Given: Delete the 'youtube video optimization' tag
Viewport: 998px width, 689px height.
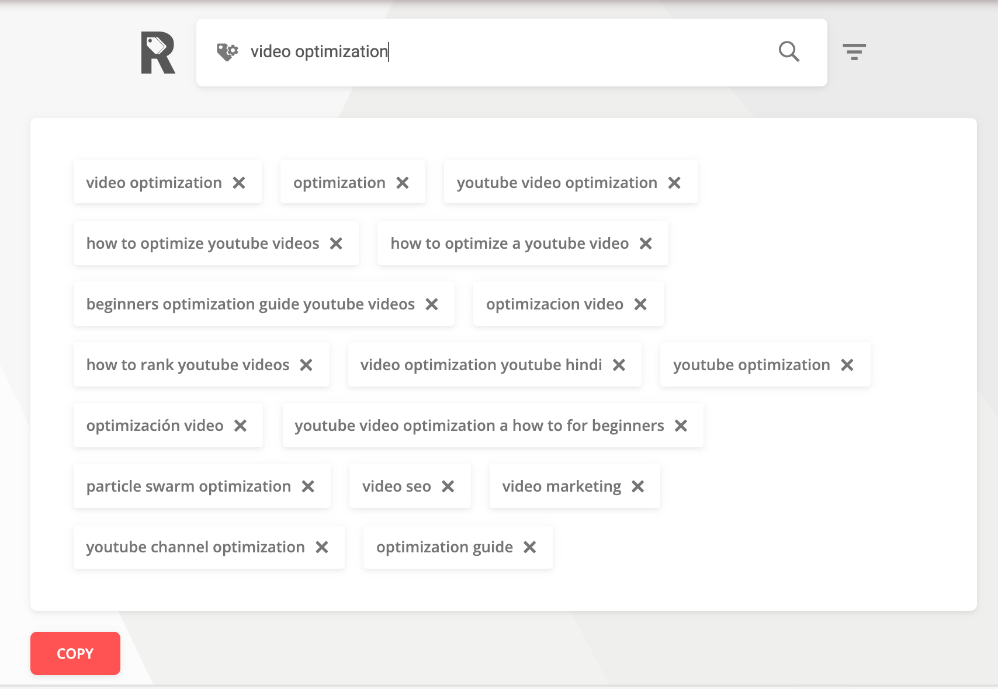Looking at the screenshot, I should pyautogui.click(x=675, y=182).
